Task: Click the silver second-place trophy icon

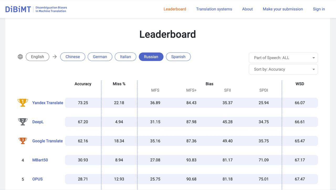Action: [23, 122]
